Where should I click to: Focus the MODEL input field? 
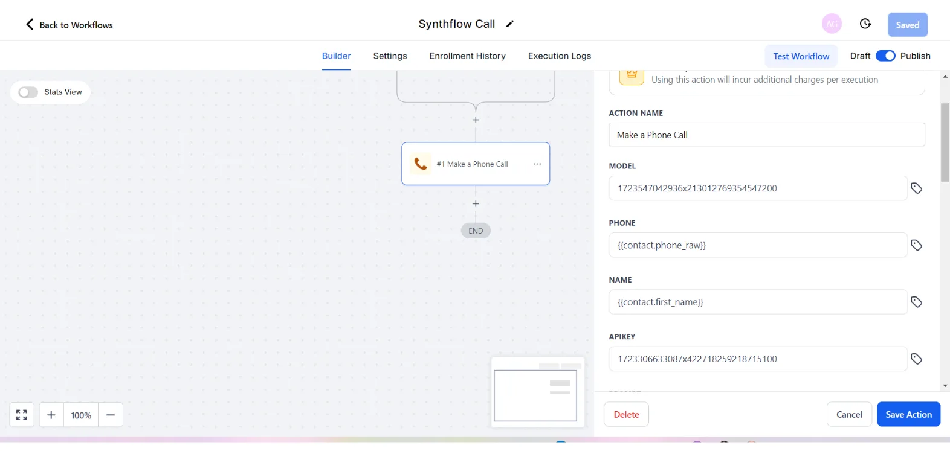click(758, 188)
